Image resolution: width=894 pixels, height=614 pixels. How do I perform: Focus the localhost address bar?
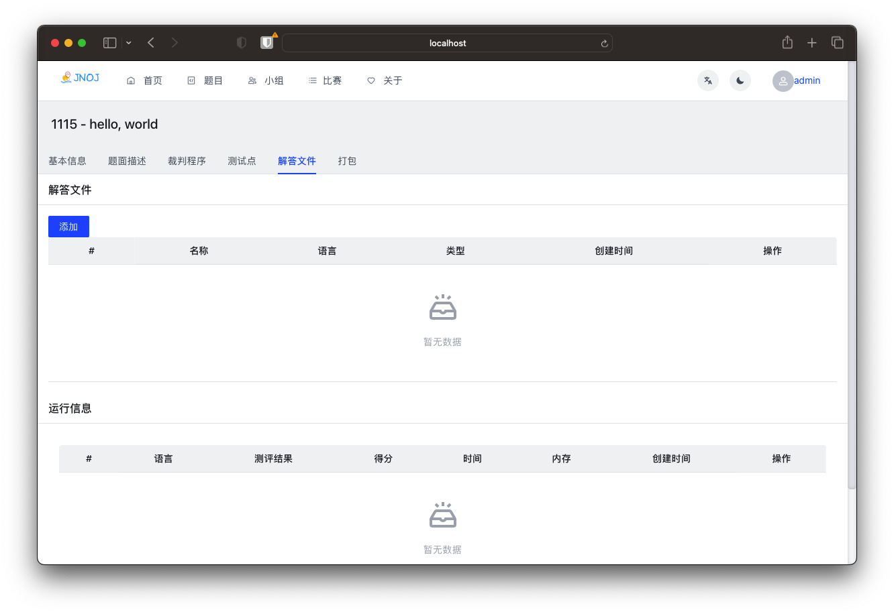(447, 43)
